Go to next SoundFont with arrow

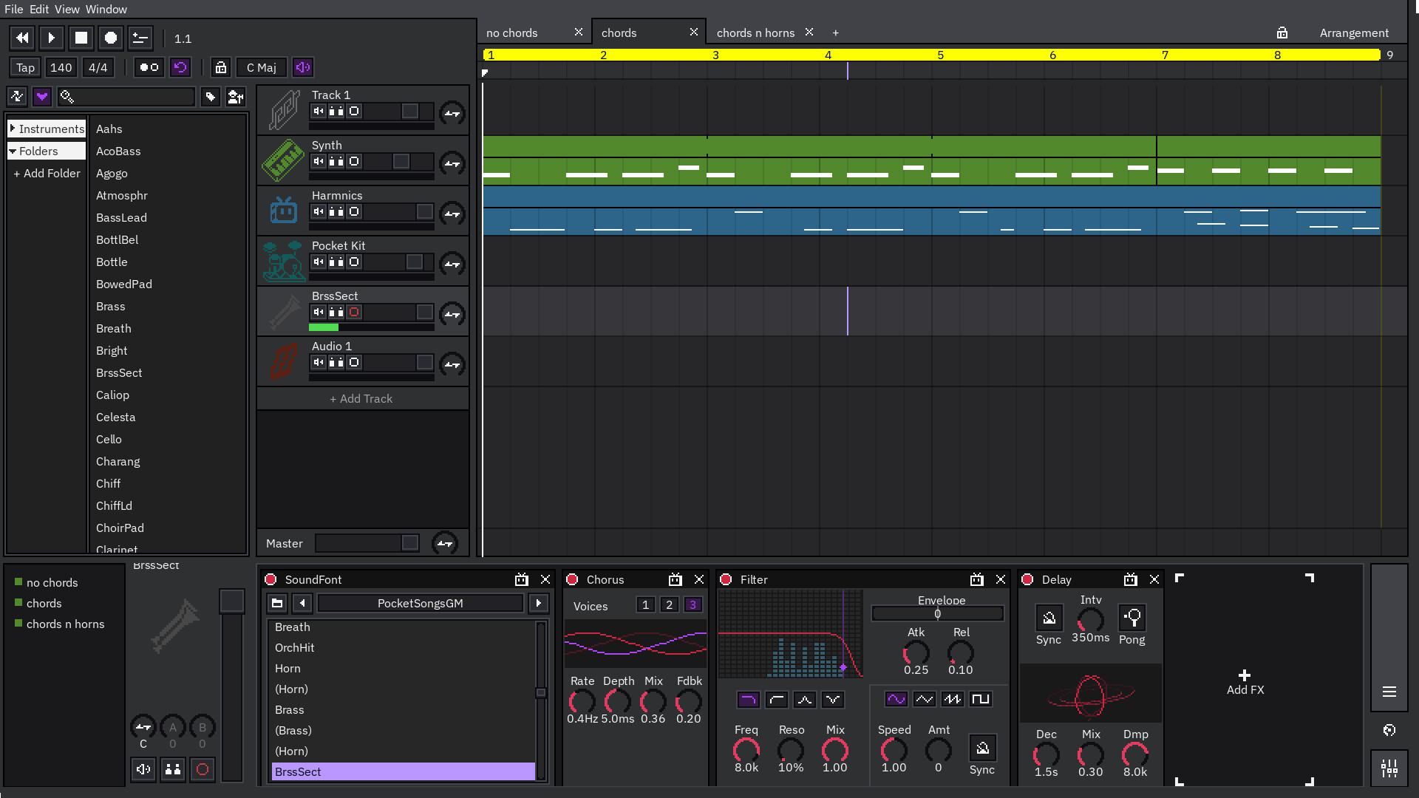(538, 603)
